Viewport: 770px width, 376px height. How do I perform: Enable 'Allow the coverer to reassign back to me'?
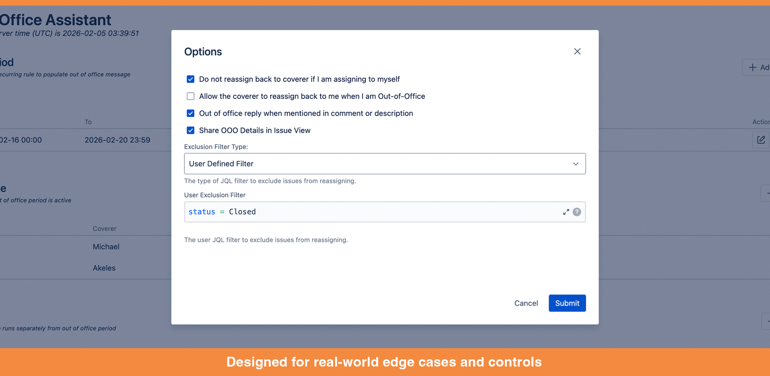[190, 96]
